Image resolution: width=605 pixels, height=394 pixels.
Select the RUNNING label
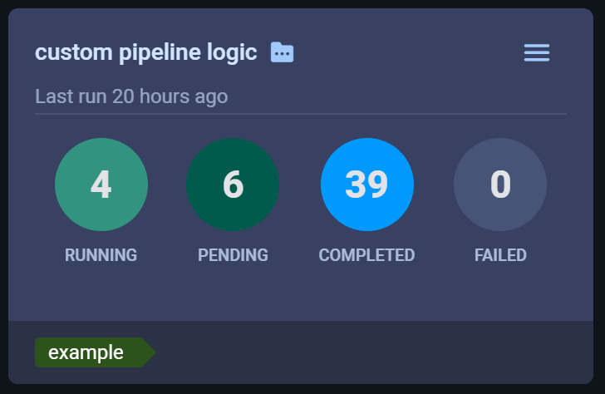pyautogui.click(x=101, y=255)
